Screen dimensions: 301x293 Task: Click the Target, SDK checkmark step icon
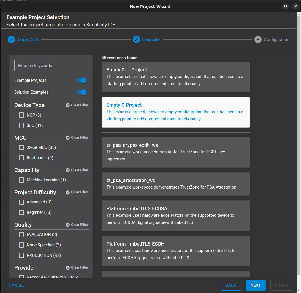pyautogui.click(x=11, y=39)
